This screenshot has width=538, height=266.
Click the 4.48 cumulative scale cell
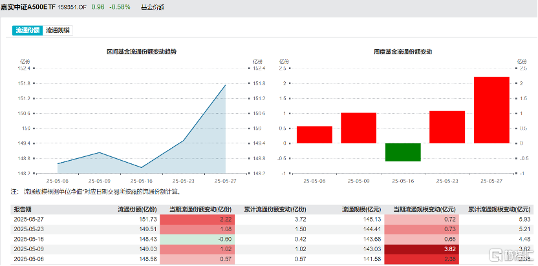coord(524,240)
